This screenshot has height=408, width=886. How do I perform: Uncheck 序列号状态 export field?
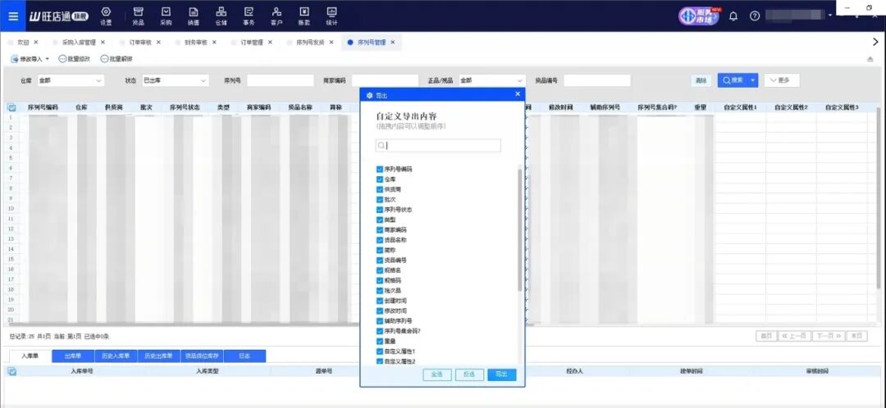point(380,210)
